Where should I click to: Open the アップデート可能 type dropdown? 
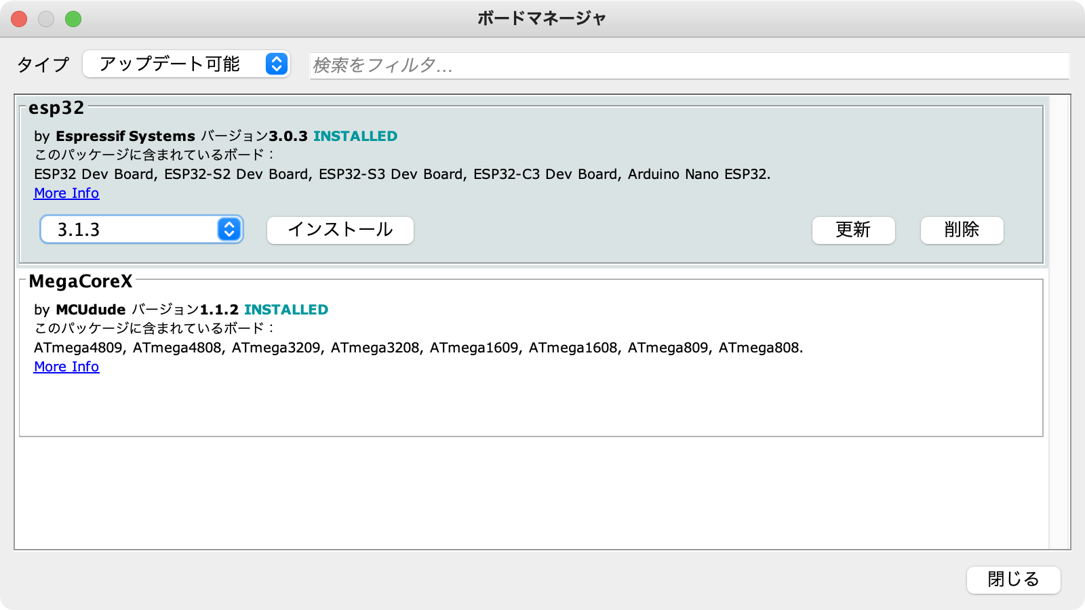click(186, 64)
